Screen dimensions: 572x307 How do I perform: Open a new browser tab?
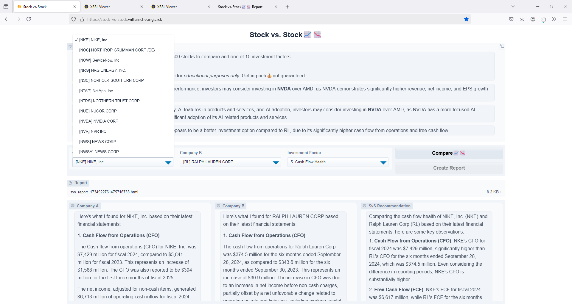(287, 7)
